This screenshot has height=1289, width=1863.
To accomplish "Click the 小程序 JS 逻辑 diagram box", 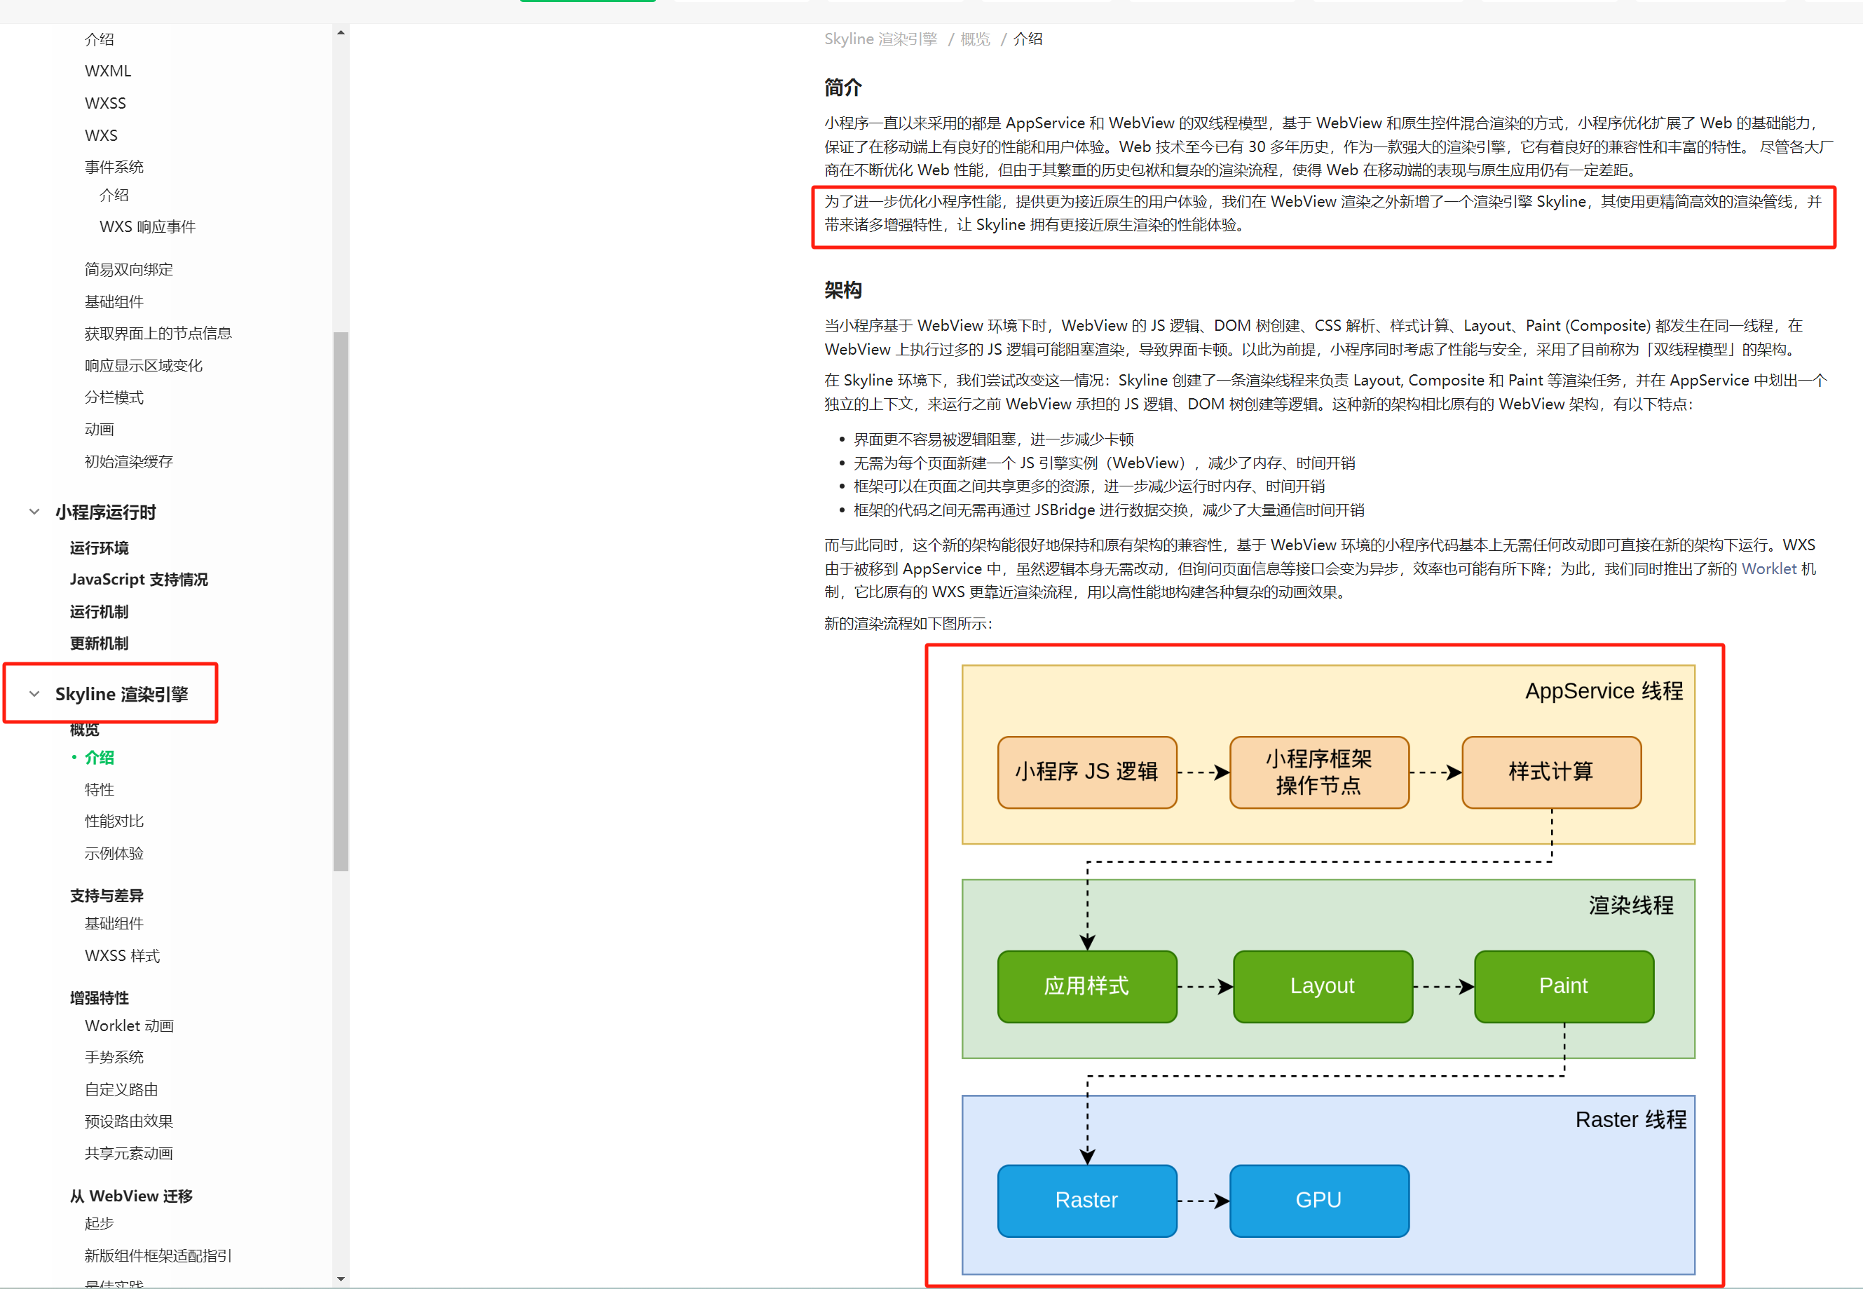I will pos(1087,772).
